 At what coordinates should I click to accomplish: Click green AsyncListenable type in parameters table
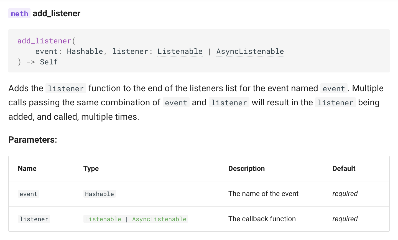click(x=159, y=219)
